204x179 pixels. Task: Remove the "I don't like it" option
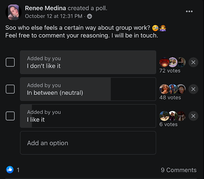coord(193,62)
